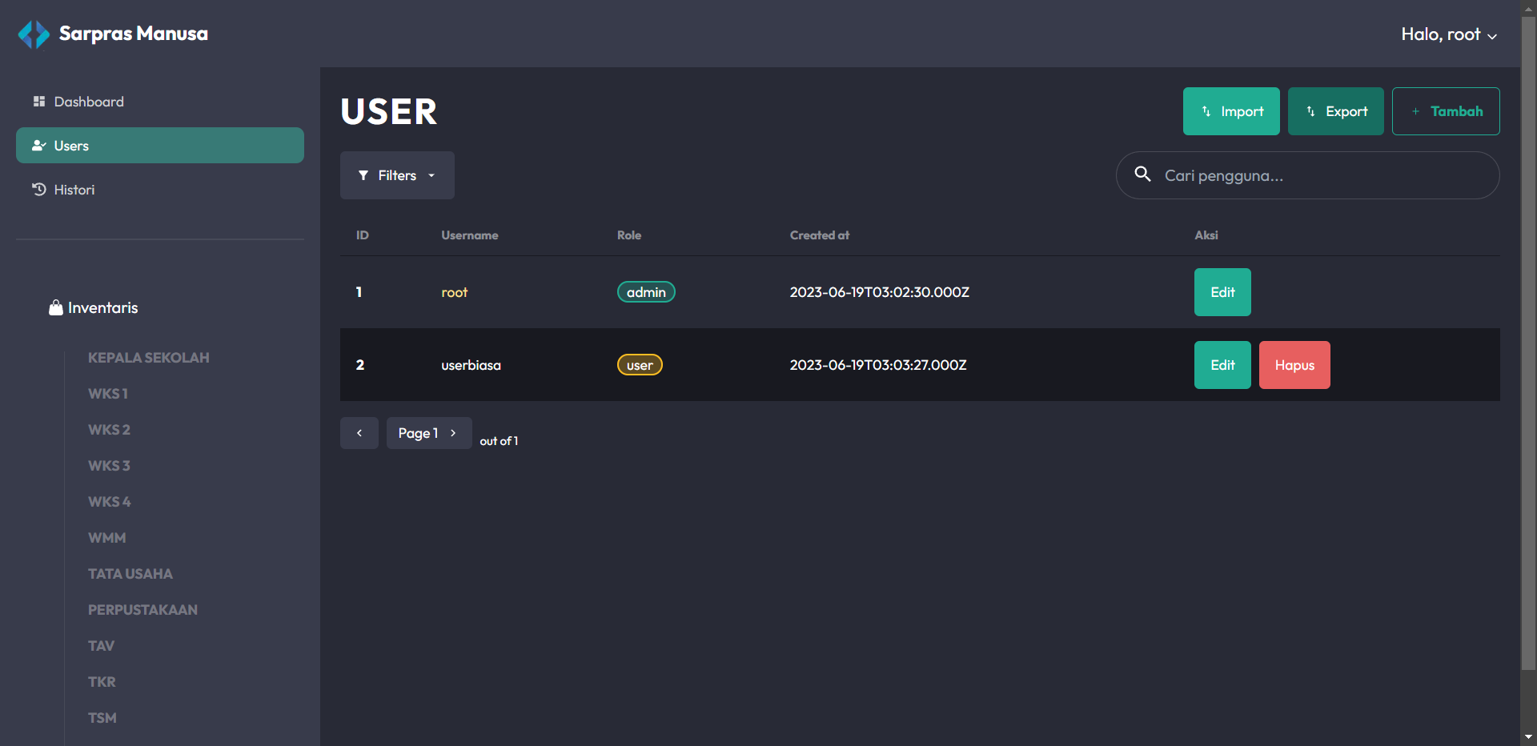Click the Users person icon
This screenshot has width=1537, height=746.
(38, 146)
